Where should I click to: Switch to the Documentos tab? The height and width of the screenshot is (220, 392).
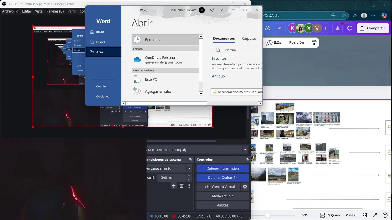[224, 38]
